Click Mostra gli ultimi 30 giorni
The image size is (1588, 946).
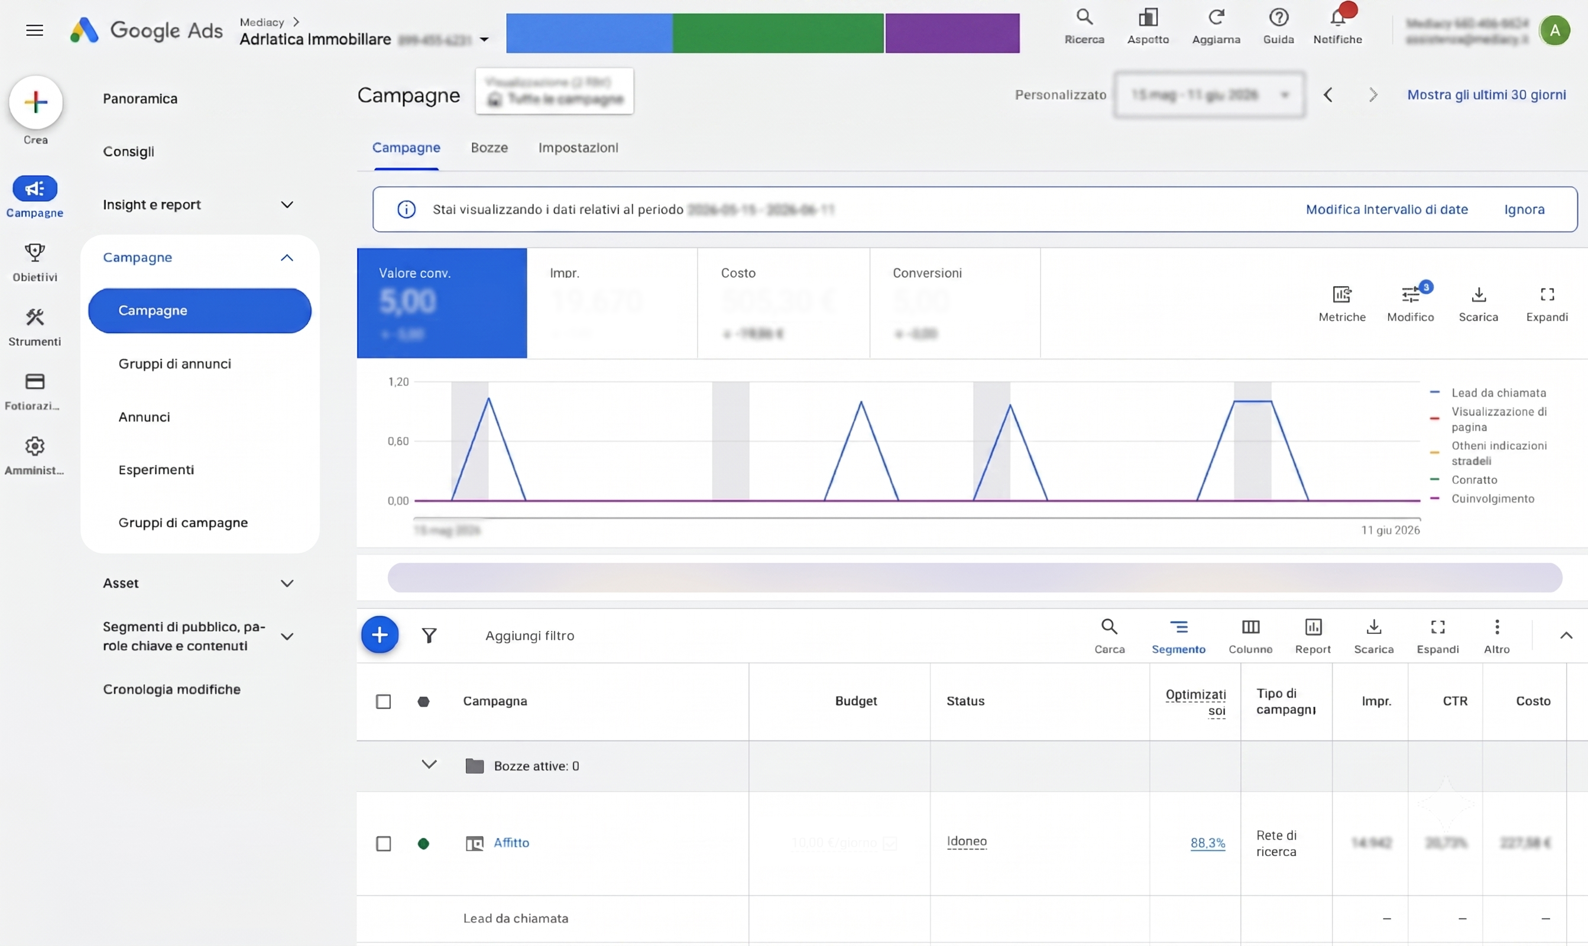tap(1486, 95)
